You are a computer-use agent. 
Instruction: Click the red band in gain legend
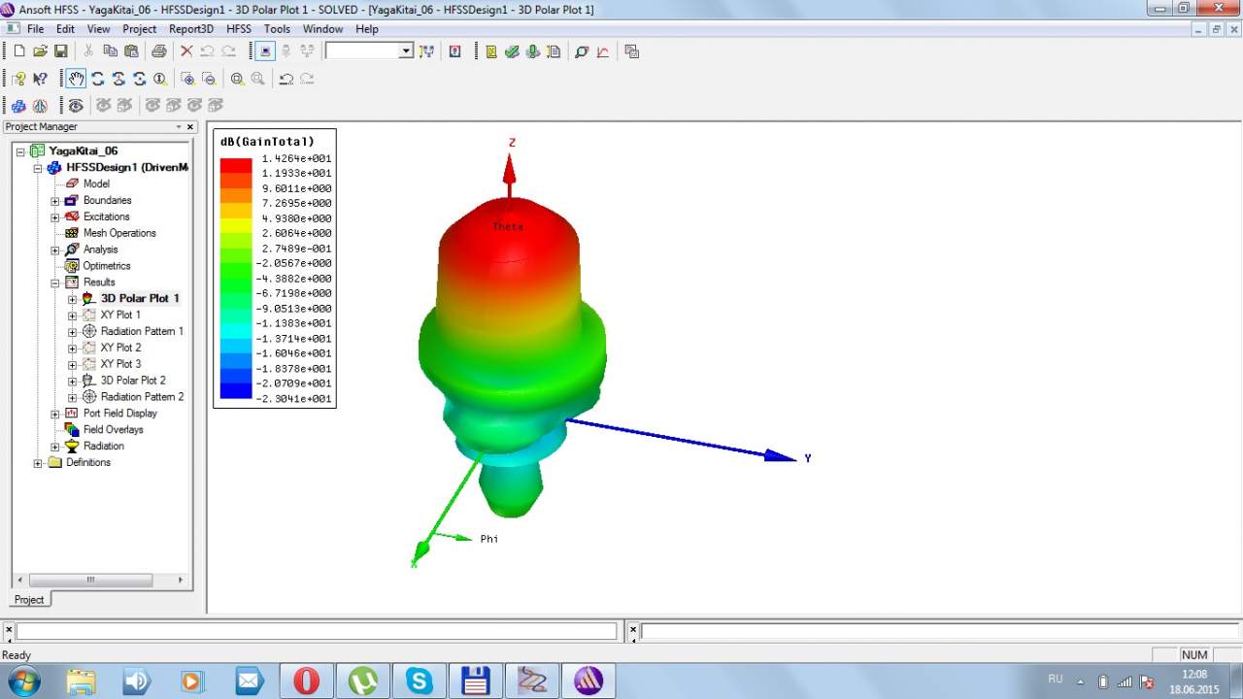235,165
